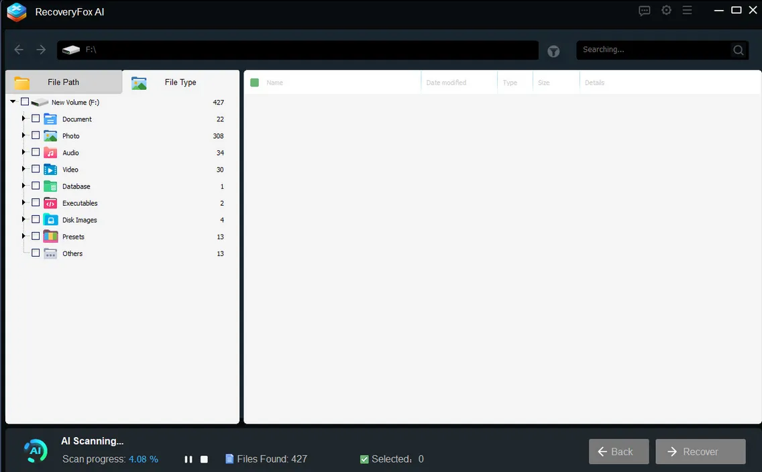
Task: Open the feedback chat icon
Action: pos(645,11)
